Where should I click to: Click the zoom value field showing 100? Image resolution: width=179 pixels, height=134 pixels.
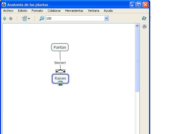[74, 19]
